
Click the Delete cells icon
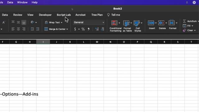point(161,23)
